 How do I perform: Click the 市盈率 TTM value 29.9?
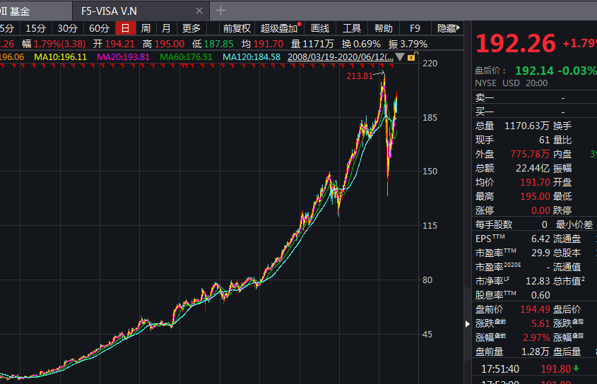540,253
